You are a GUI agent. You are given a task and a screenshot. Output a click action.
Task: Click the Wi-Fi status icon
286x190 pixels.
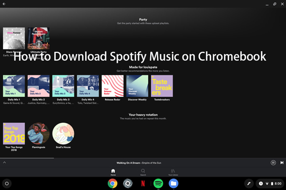[x=267, y=184]
